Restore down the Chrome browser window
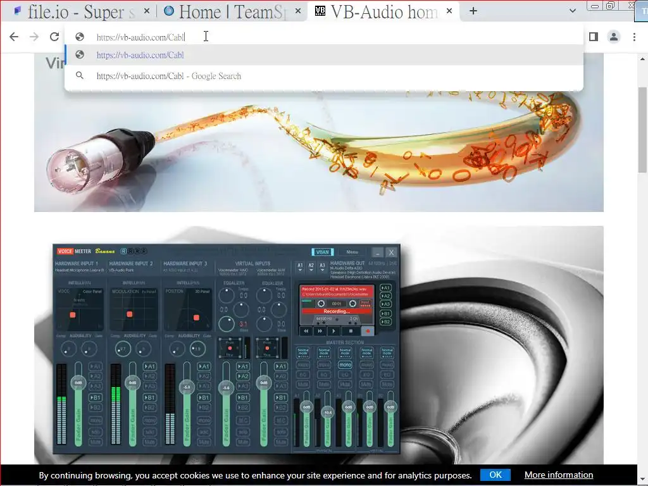This screenshot has width=648, height=486. click(610, 6)
